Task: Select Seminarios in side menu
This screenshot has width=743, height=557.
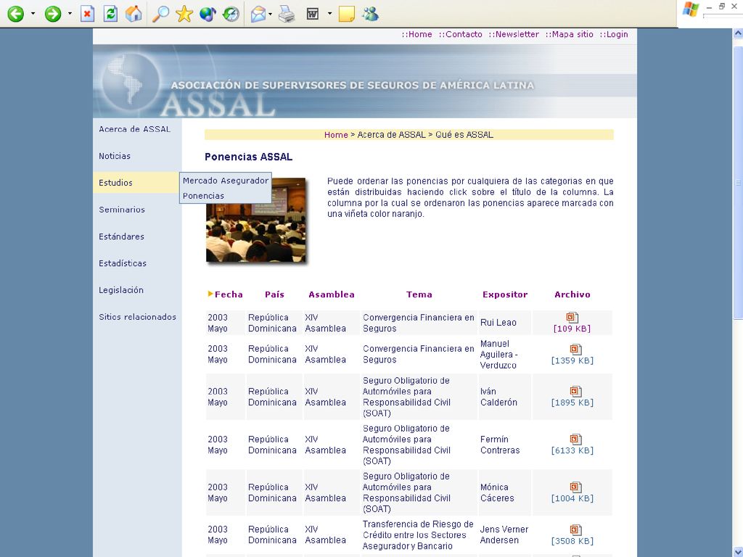Action: 122,210
